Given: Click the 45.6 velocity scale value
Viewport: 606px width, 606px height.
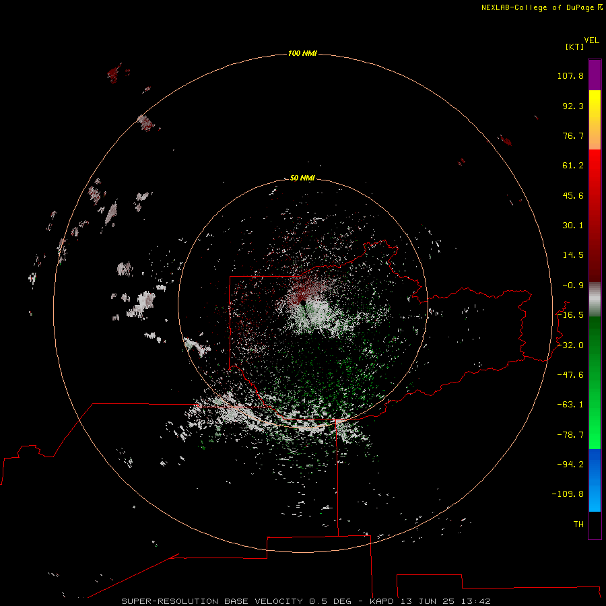Looking at the screenshot, I should (573, 195).
